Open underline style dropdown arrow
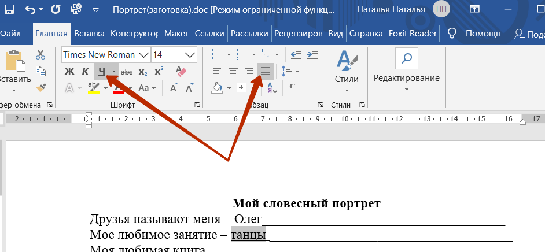545x252 pixels. 114,72
